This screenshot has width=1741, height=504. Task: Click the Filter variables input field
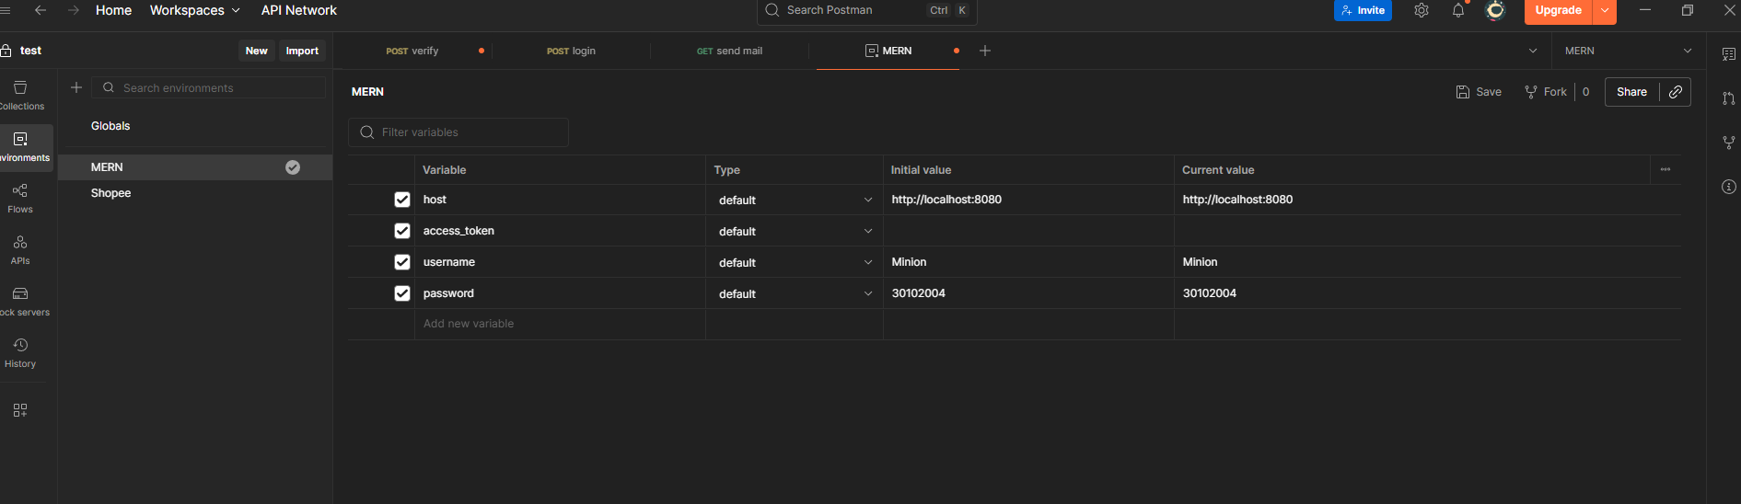(458, 132)
